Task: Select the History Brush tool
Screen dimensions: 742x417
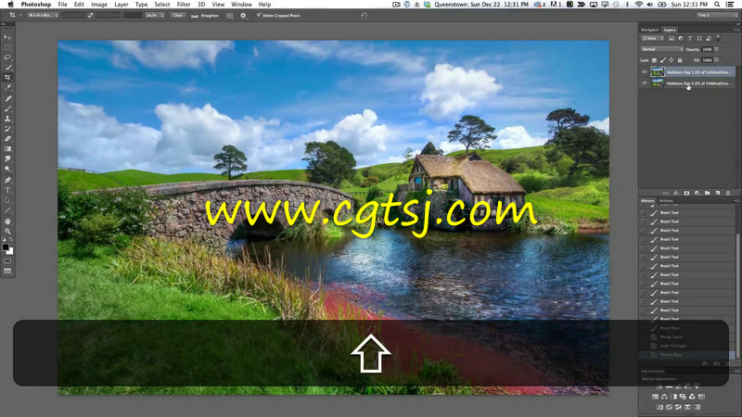Action: pos(7,129)
